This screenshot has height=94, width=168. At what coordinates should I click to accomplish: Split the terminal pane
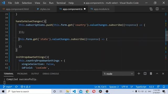145,74
